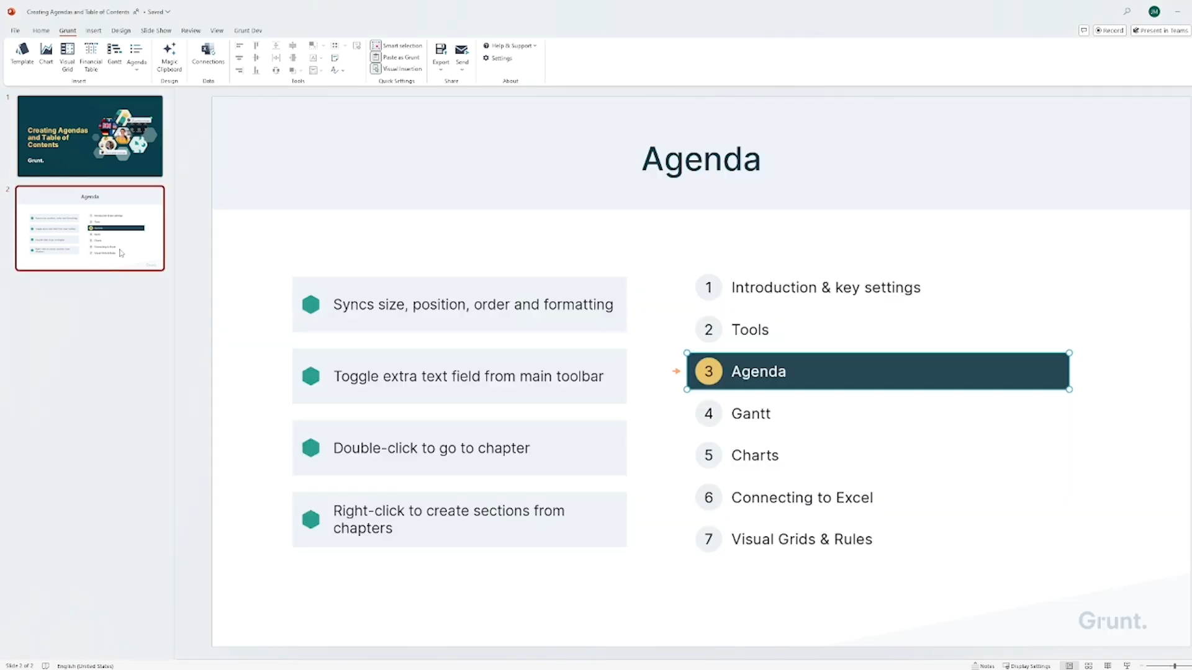This screenshot has width=1192, height=670.
Task: Switch to the Design tab
Action: (121, 30)
